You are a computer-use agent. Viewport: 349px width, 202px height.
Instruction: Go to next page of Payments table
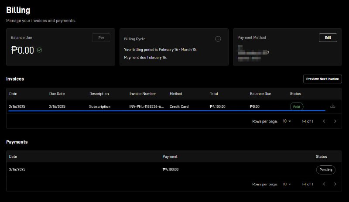pos(335,184)
